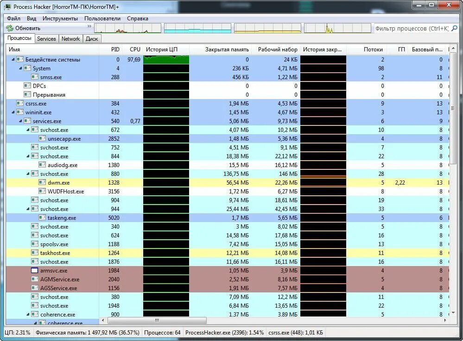Click the spoolsv.exe process icon
Image resolution: width=463 pixels, height=341 pixels.
35,244
